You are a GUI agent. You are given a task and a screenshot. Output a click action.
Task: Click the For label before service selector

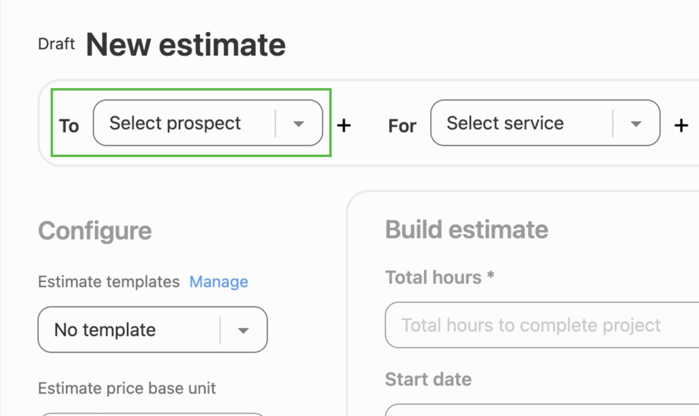tap(402, 126)
